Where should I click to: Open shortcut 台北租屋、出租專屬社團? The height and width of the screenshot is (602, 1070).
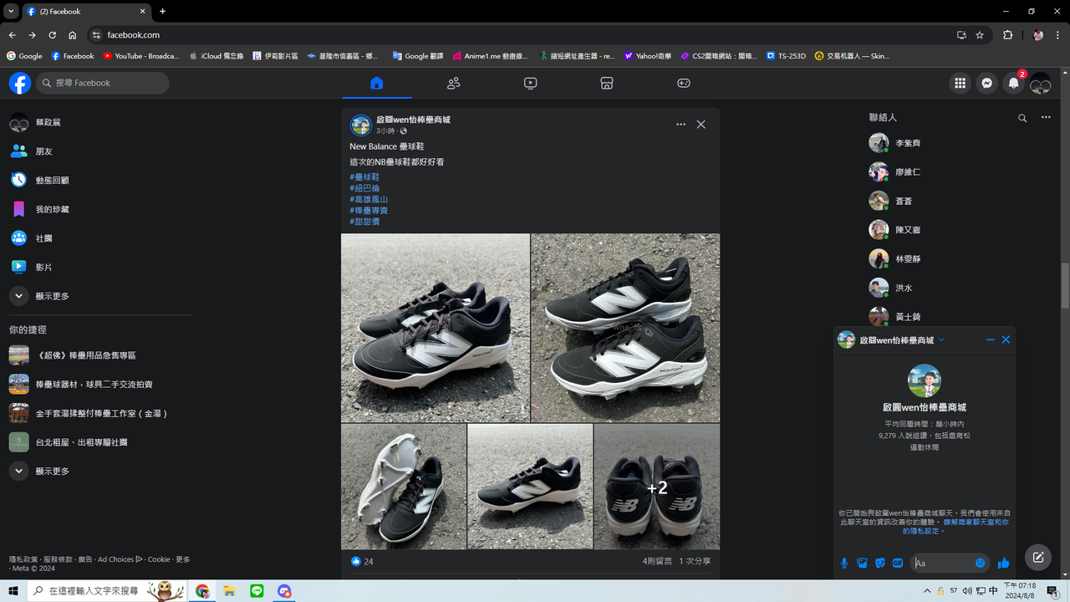pos(99,441)
